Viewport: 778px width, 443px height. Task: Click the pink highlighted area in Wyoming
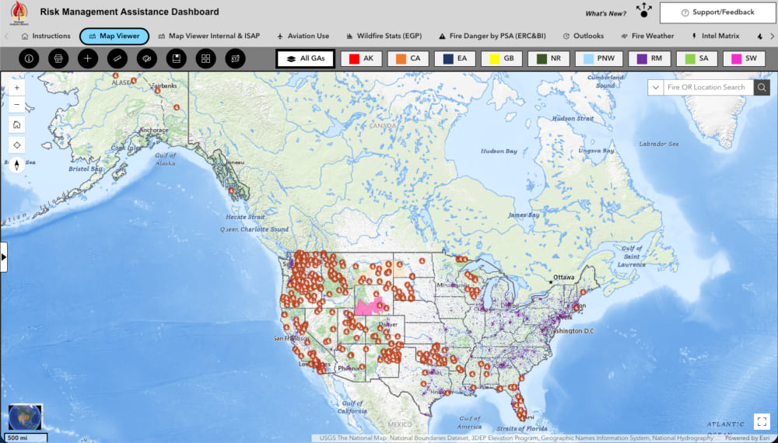tap(368, 307)
